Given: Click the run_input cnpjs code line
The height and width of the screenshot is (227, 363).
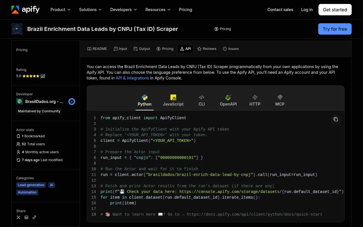Looking at the screenshot, I should (152, 157).
